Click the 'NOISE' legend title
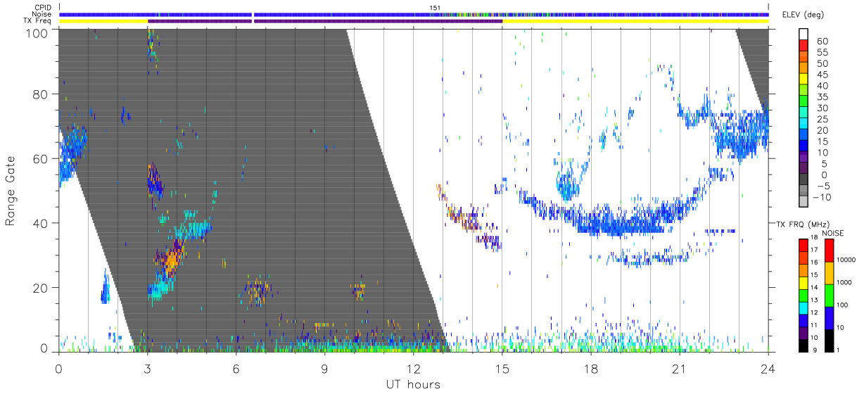The height and width of the screenshot is (399, 864). (x=832, y=232)
